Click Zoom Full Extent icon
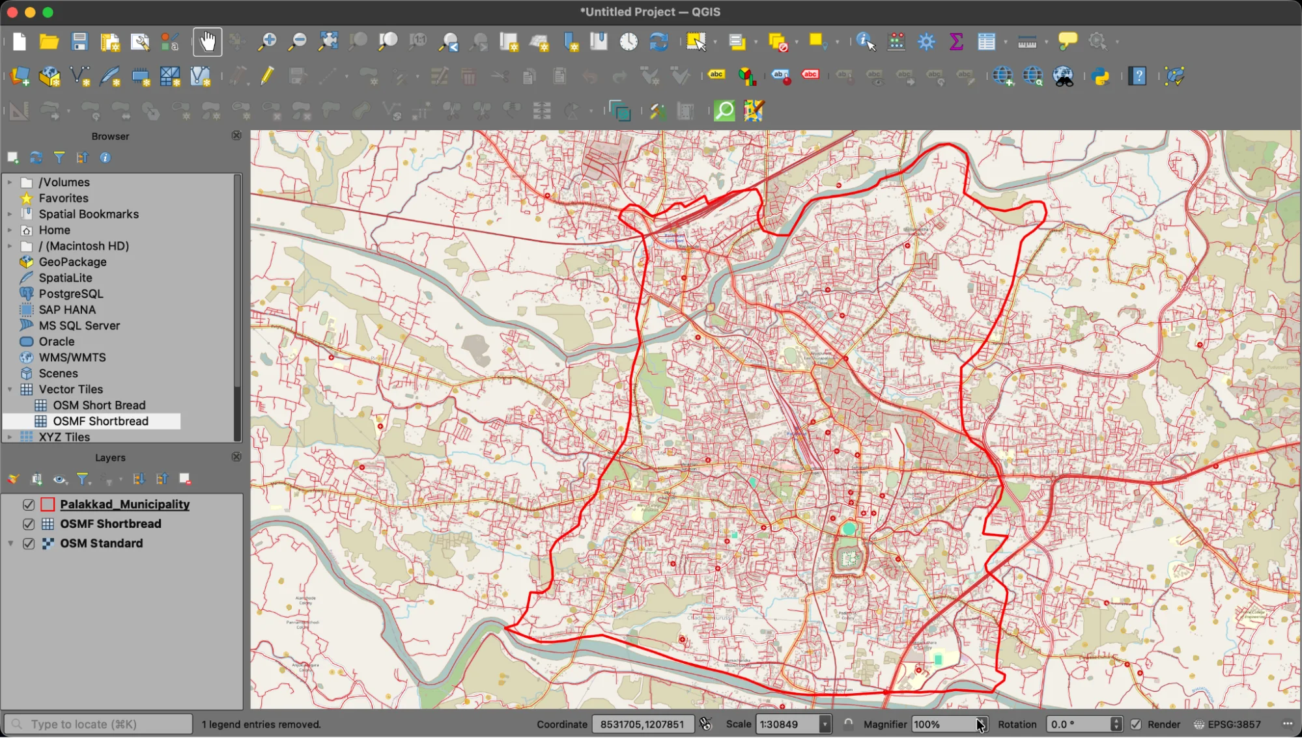This screenshot has height=738, width=1302. coord(328,41)
